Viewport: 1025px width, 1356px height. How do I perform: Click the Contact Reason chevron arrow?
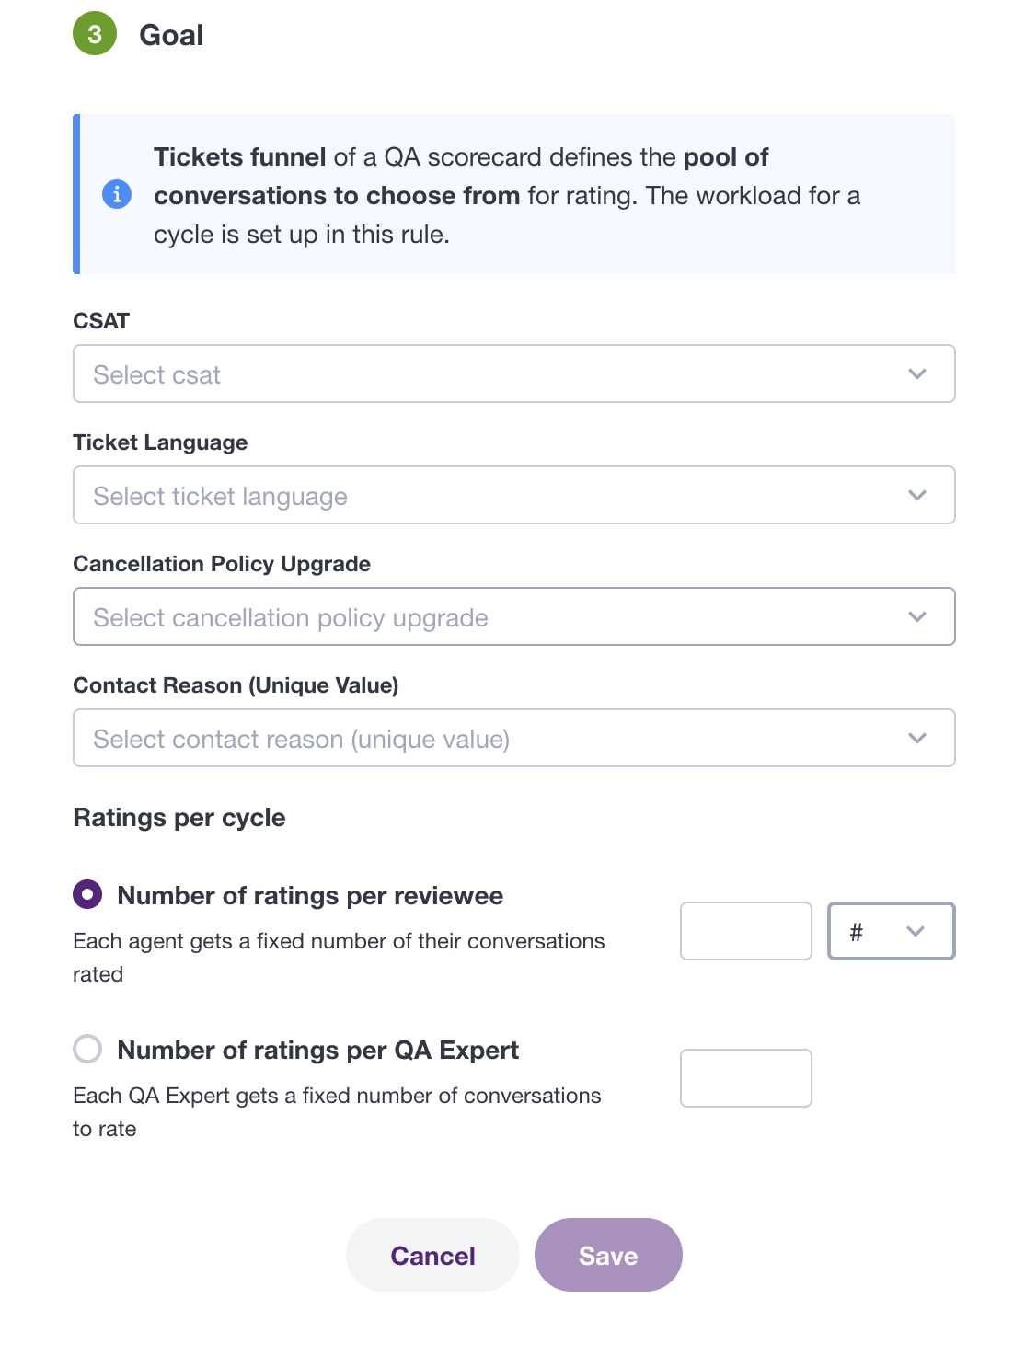tap(917, 738)
